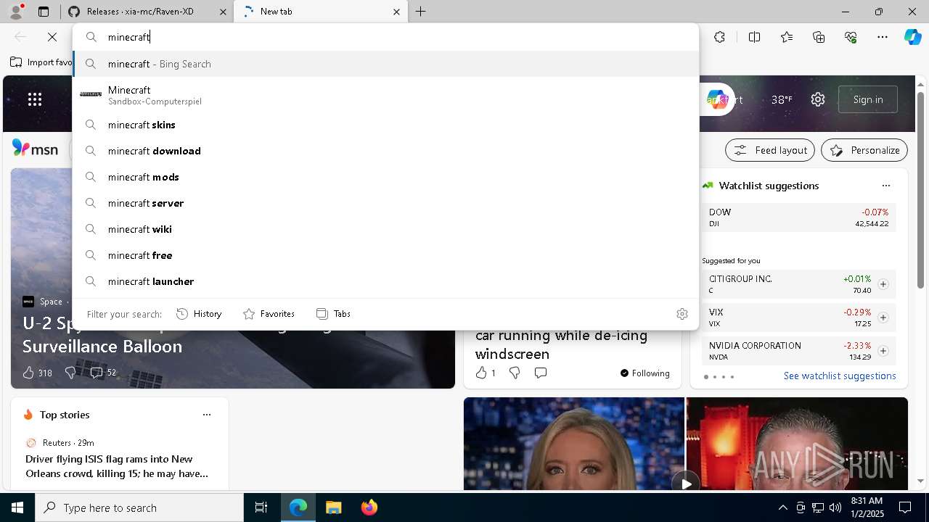Screen dimensions: 929x522
Task: Open the 38°F weather widget
Action: 782,99
